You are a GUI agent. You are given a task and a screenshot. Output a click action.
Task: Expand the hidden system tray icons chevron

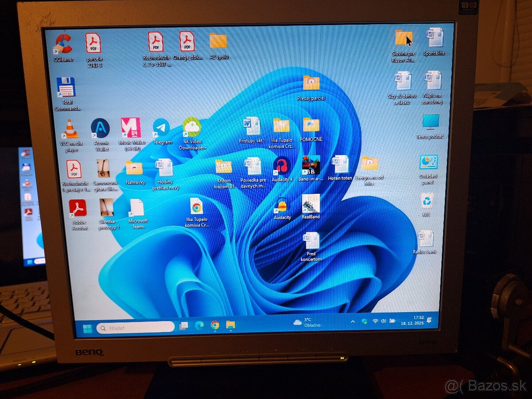pyautogui.click(x=353, y=321)
